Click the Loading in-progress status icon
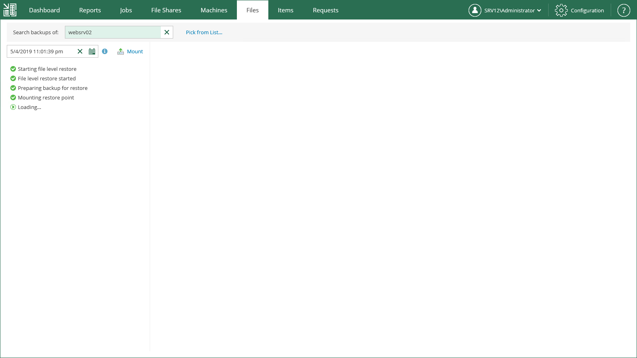637x358 pixels. 13,107
